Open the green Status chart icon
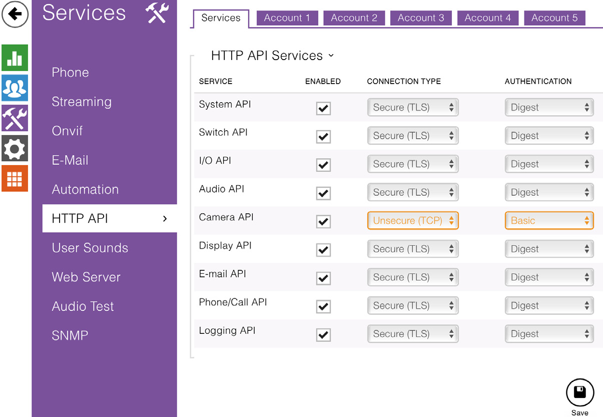This screenshot has height=417, width=603. (15, 58)
